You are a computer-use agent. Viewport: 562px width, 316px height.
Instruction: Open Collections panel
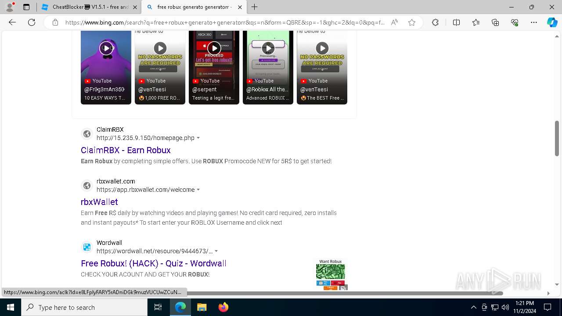[x=495, y=22]
